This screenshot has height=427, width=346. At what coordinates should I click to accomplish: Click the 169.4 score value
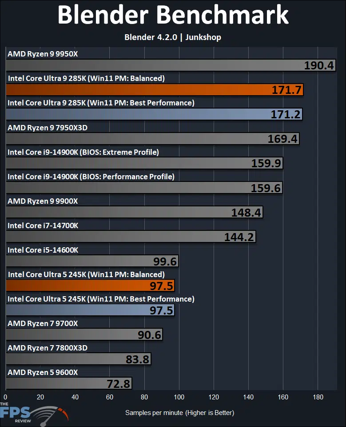tap(282, 139)
